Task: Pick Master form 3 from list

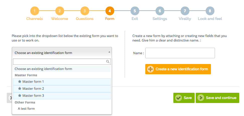Action: (x=62, y=96)
